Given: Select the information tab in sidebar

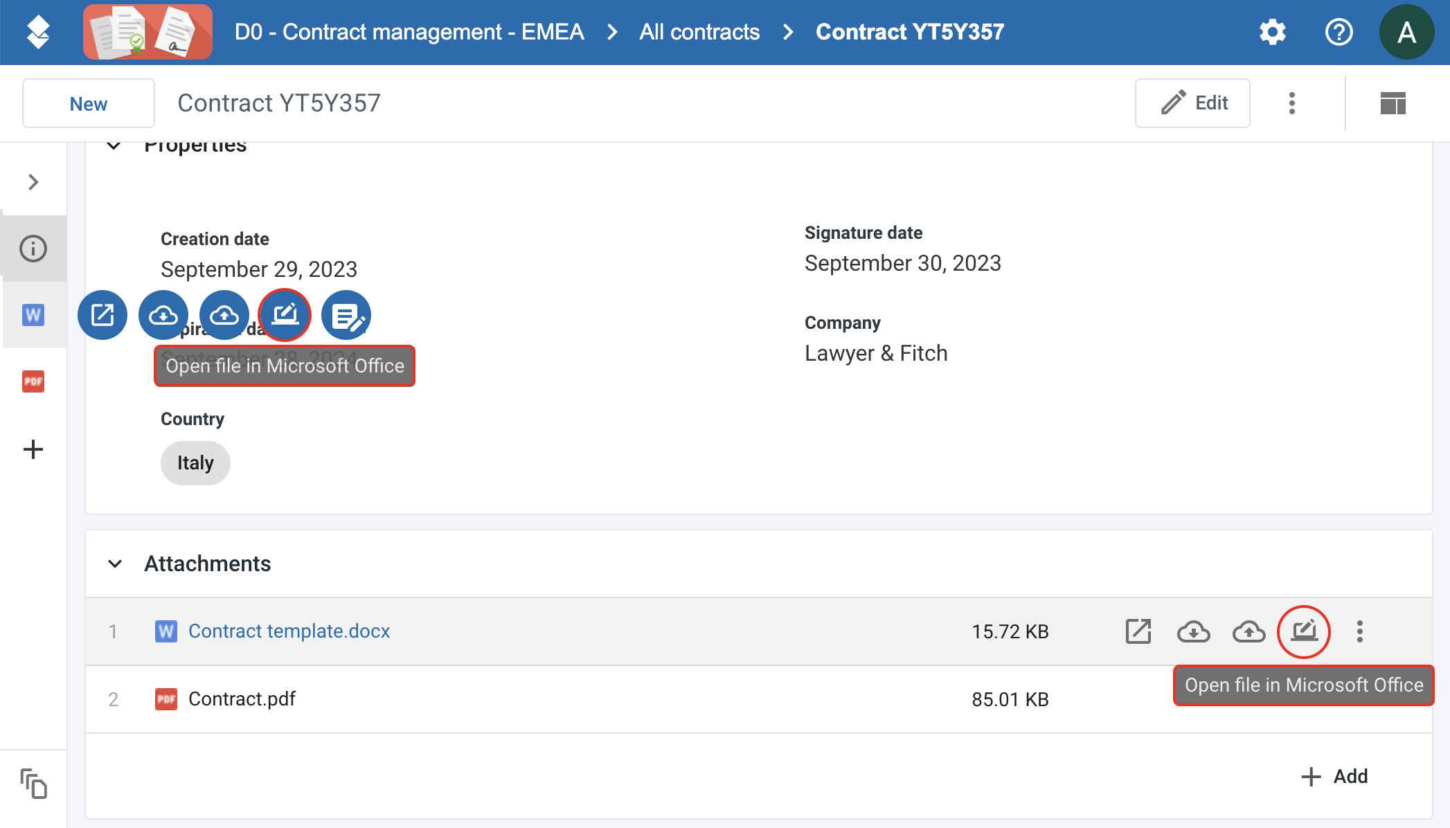Looking at the screenshot, I should click(33, 249).
